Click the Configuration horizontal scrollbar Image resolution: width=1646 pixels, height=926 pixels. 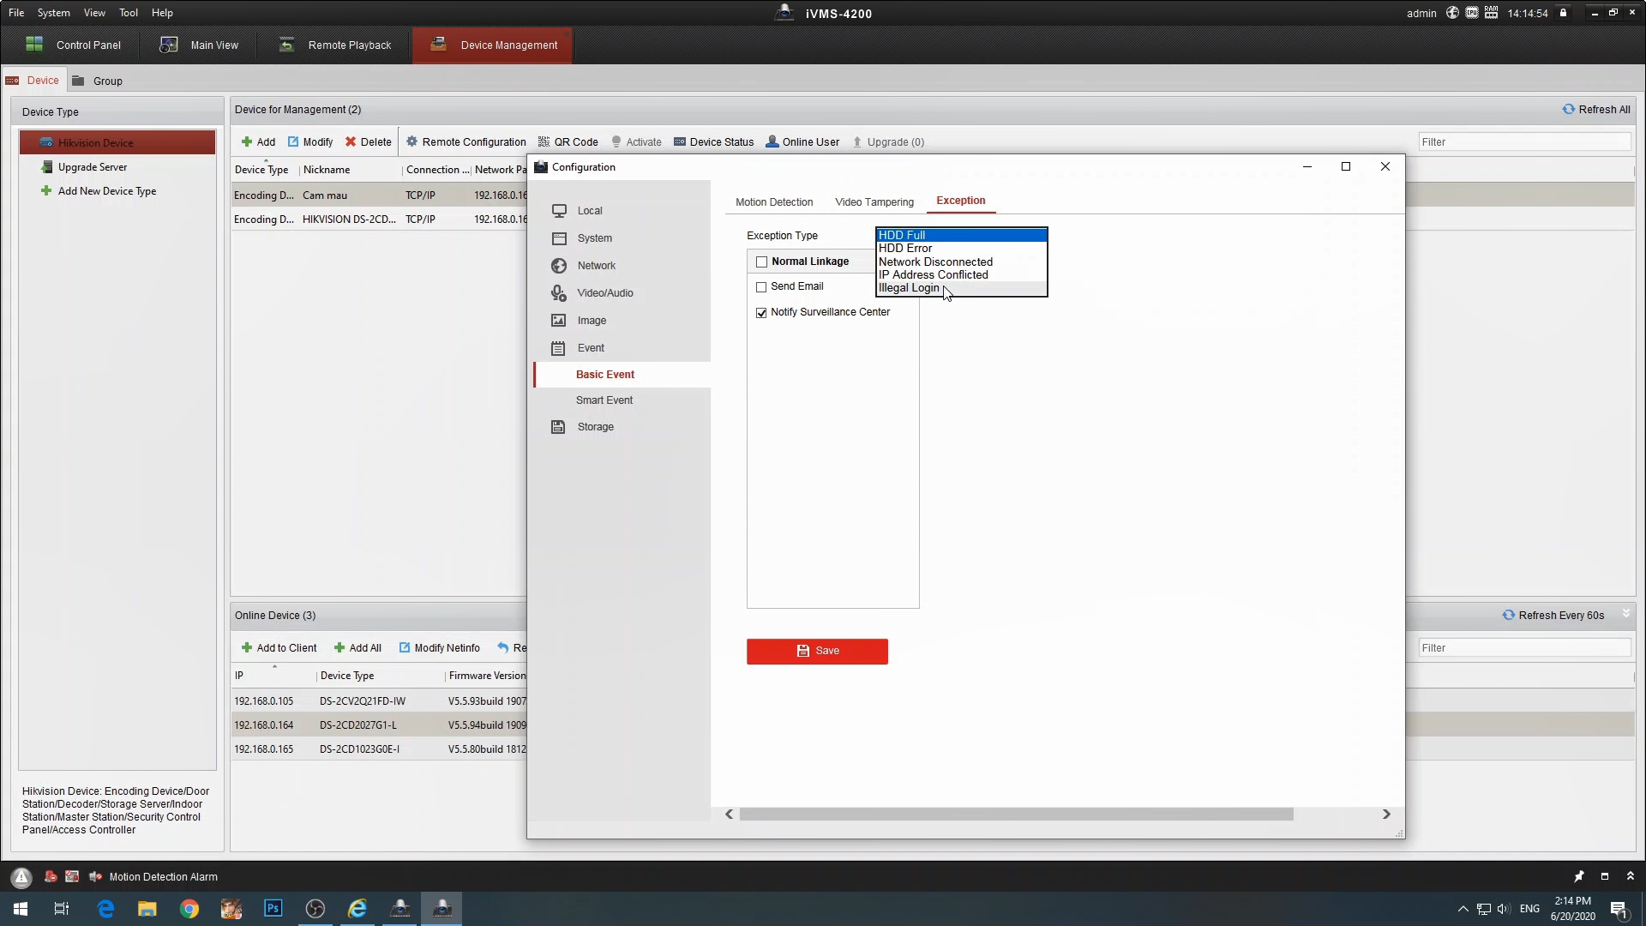tap(1016, 815)
